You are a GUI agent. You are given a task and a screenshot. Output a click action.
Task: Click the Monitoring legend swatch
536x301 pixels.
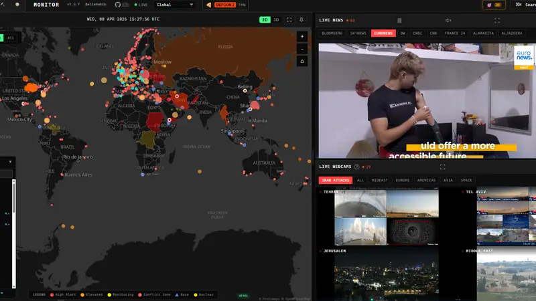tap(109, 295)
